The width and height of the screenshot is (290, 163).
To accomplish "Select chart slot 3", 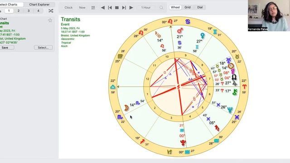I will [29, 11].
